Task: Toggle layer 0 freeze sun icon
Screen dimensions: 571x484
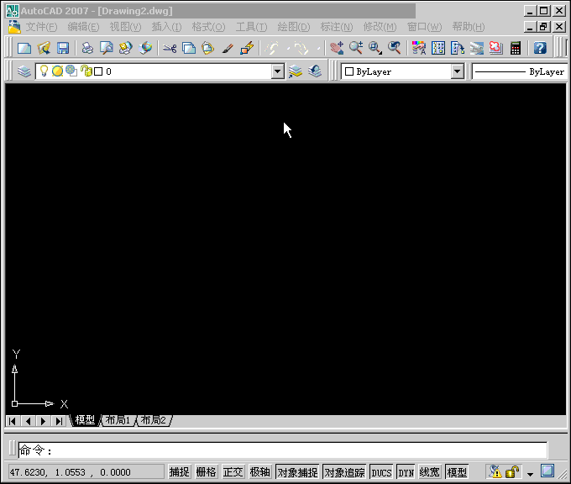Action: [x=57, y=71]
